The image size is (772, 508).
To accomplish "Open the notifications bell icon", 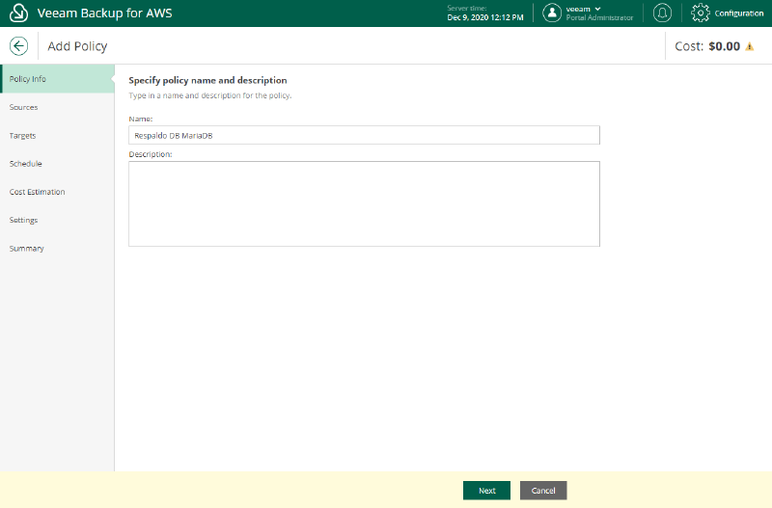I will click(x=662, y=13).
